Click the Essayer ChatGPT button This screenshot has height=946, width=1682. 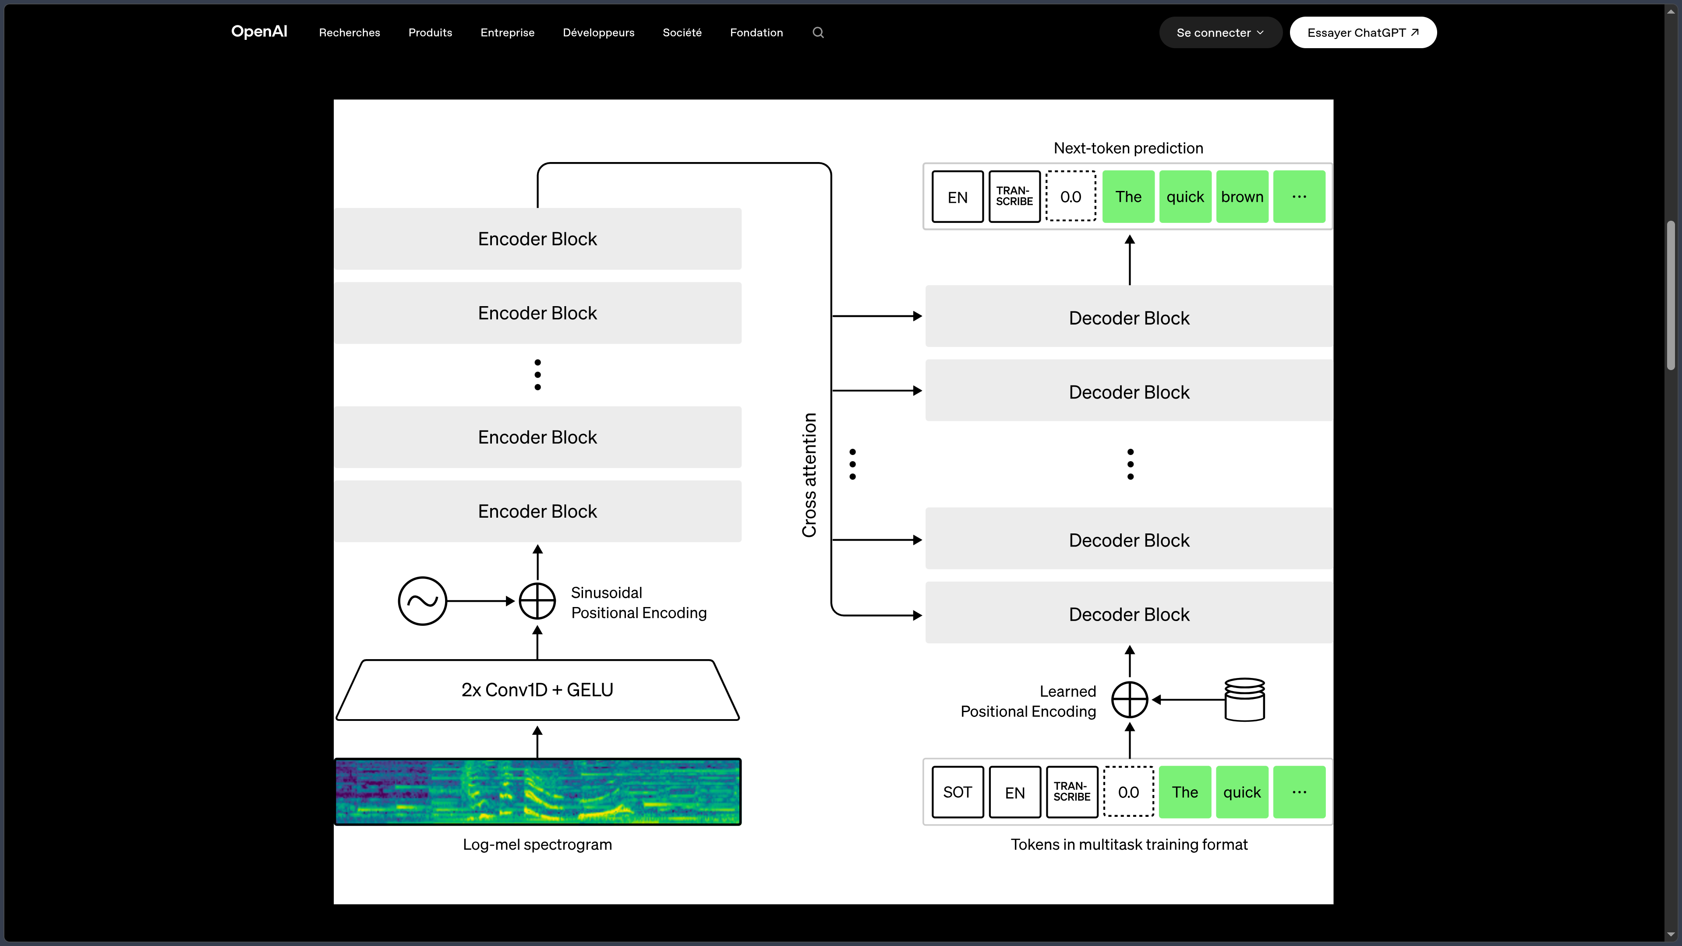click(x=1363, y=33)
